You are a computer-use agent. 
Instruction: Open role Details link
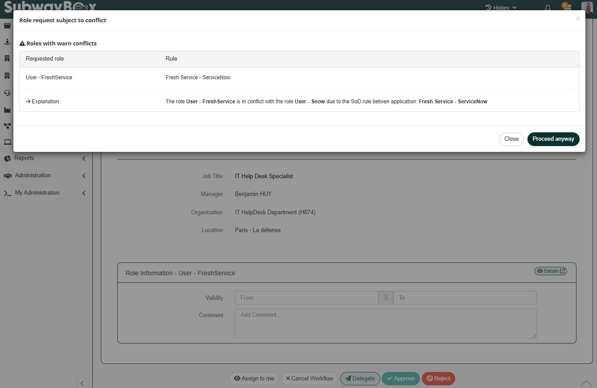pyautogui.click(x=551, y=271)
